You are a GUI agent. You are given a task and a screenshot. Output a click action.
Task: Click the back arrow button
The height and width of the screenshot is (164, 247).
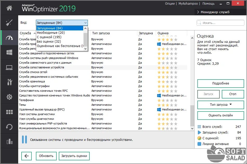click(27, 156)
